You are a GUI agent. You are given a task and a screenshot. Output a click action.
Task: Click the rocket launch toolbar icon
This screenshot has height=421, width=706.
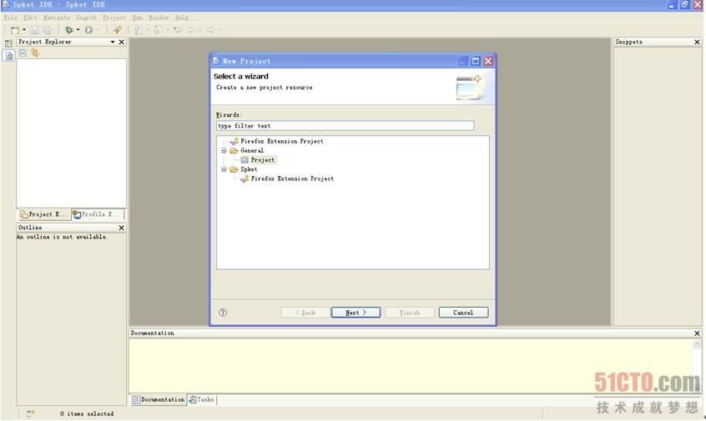pyautogui.click(x=117, y=30)
